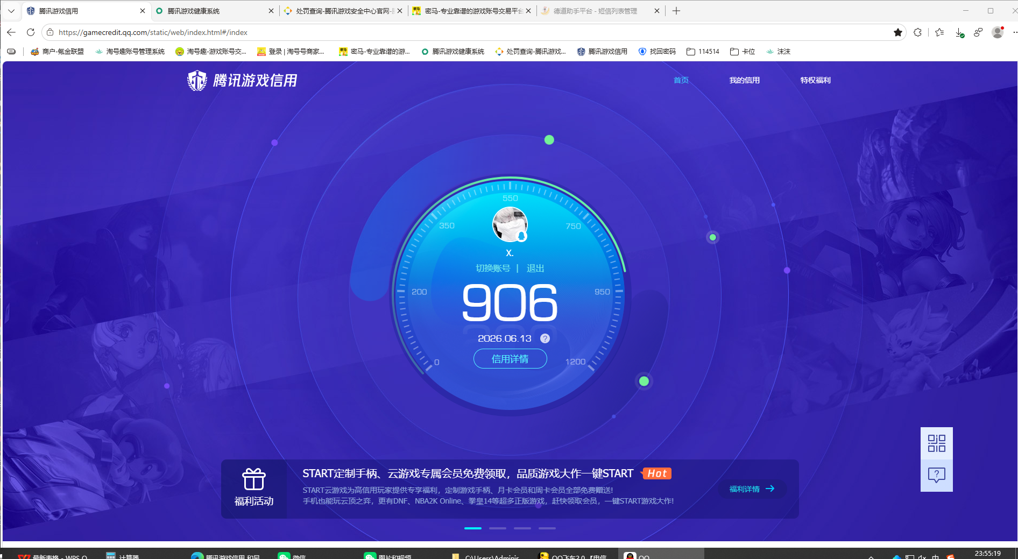The image size is (1018, 559).
Task: Select the 特权福利 navigation item
Action: (816, 80)
